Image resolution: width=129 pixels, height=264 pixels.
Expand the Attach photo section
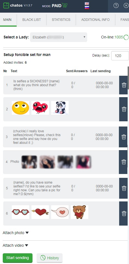point(16,233)
